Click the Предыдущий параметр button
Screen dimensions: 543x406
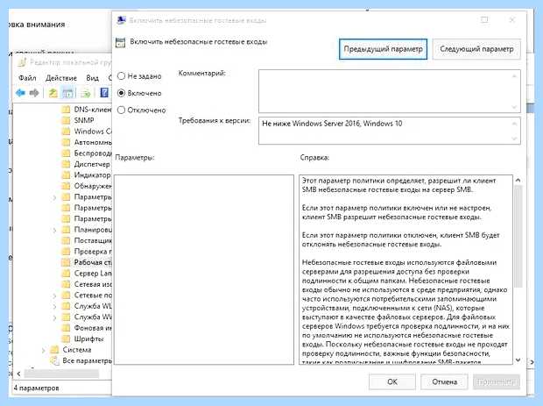pyautogui.click(x=383, y=49)
